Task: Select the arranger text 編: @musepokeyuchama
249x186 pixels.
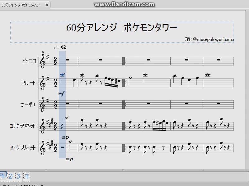Action: [x=209, y=39]
